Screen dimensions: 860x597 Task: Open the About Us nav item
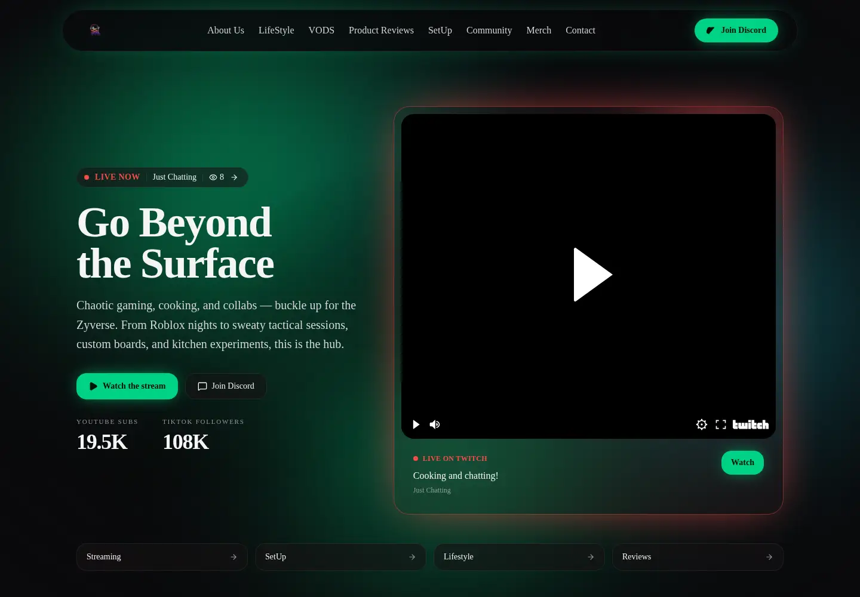226,30
